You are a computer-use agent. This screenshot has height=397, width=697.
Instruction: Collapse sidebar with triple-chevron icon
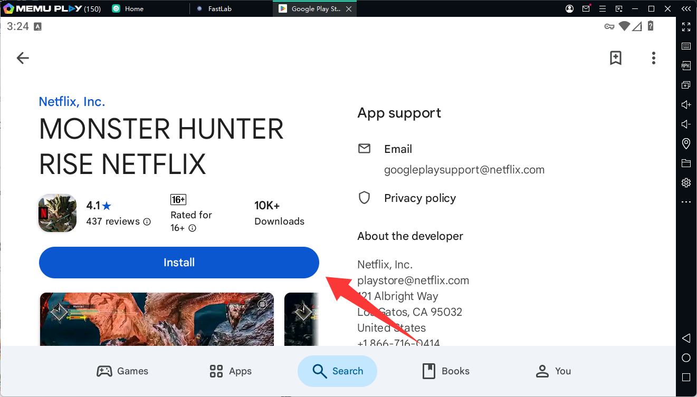(686, 8)
